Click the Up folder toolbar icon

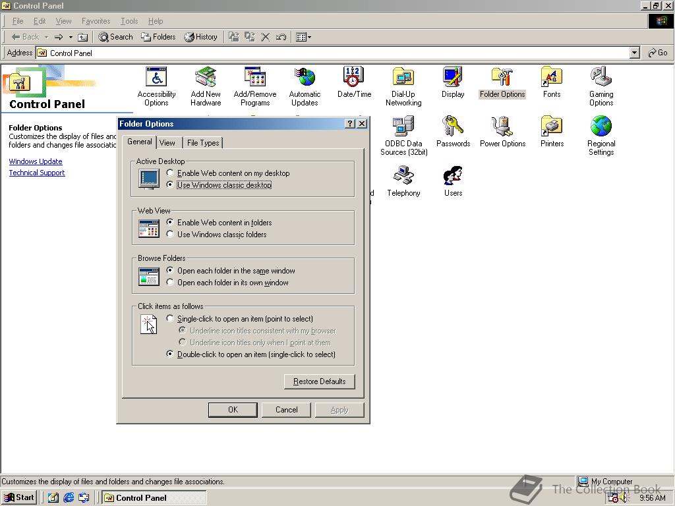(82, 37)
